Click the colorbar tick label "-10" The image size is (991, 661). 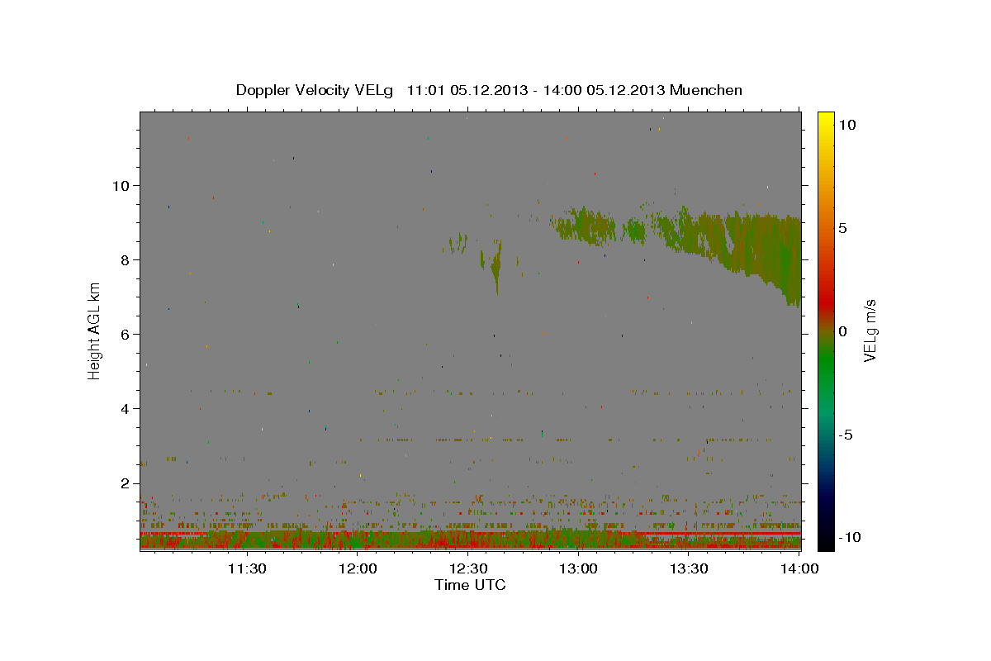click(850, 537)
